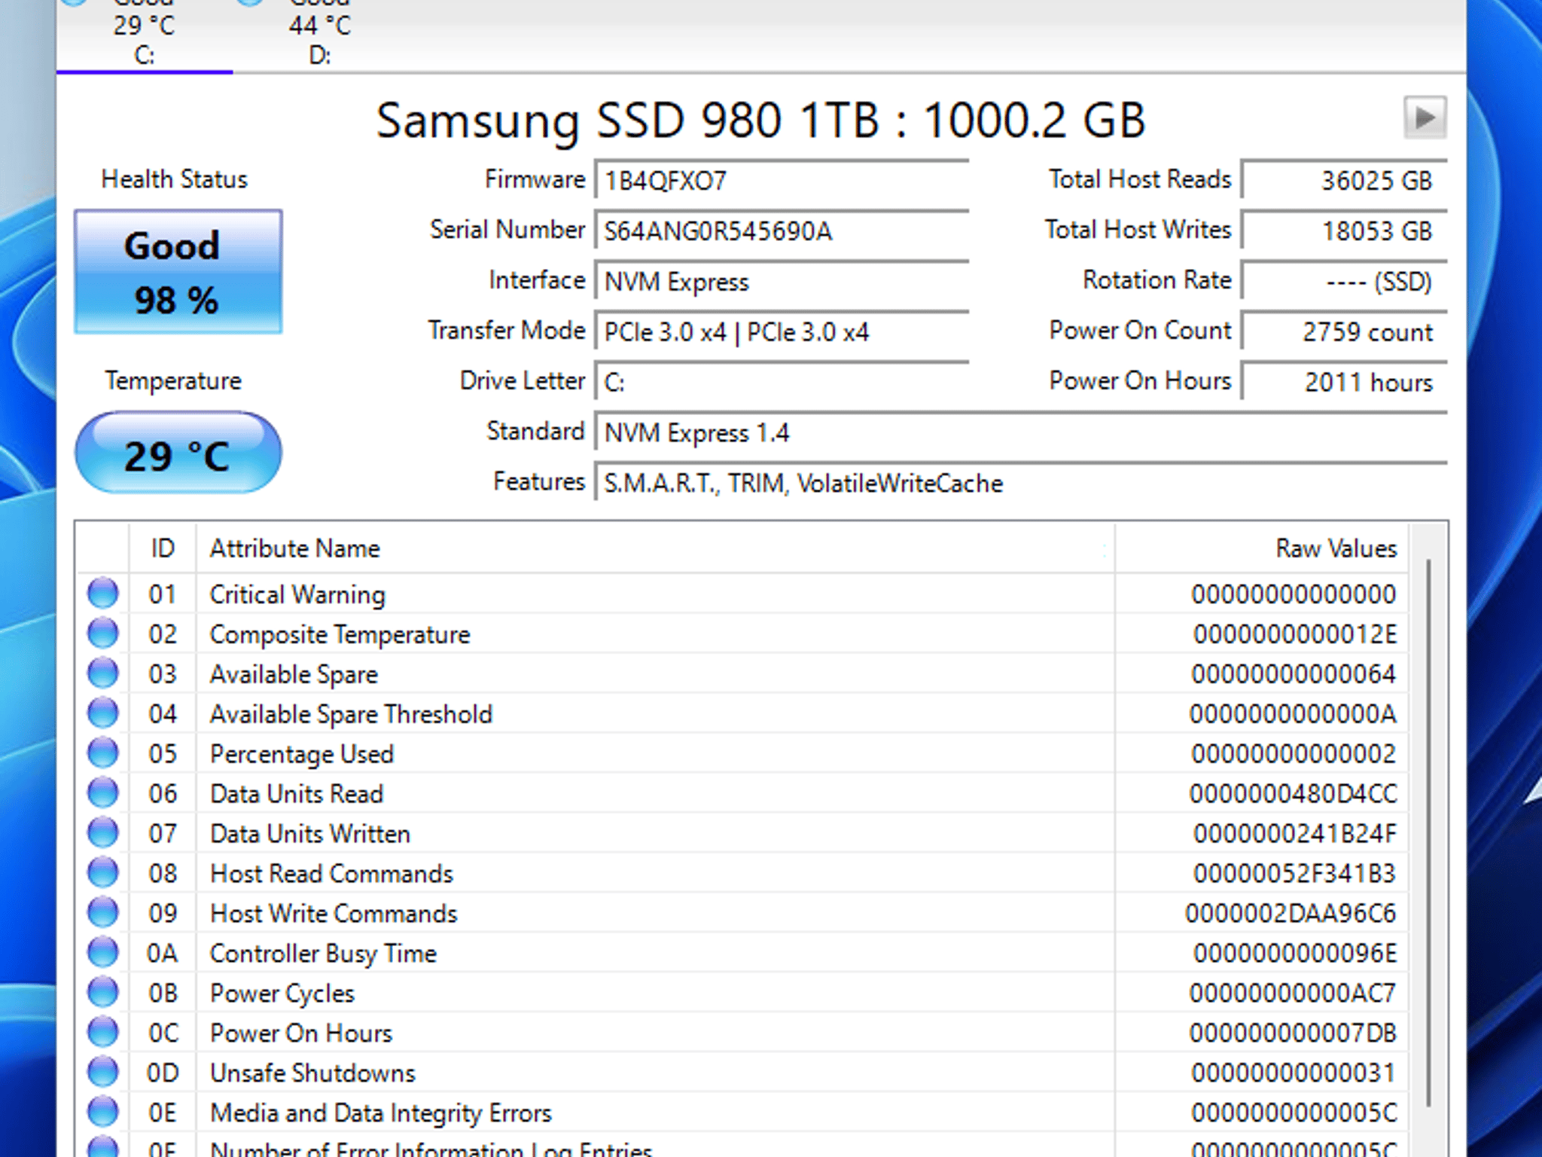
Task: Click the status orb for Composite Temperature
Action: click(x=103, y=633)
